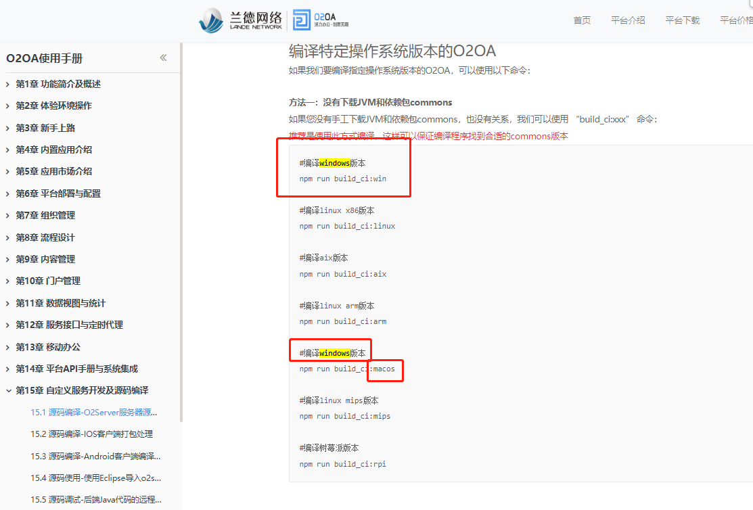Viewport: 753px width, 510px height.
Task: Open section 15.5 源码调试-后端Java代码
Action: pyautogui.click(x=96, y=499)
